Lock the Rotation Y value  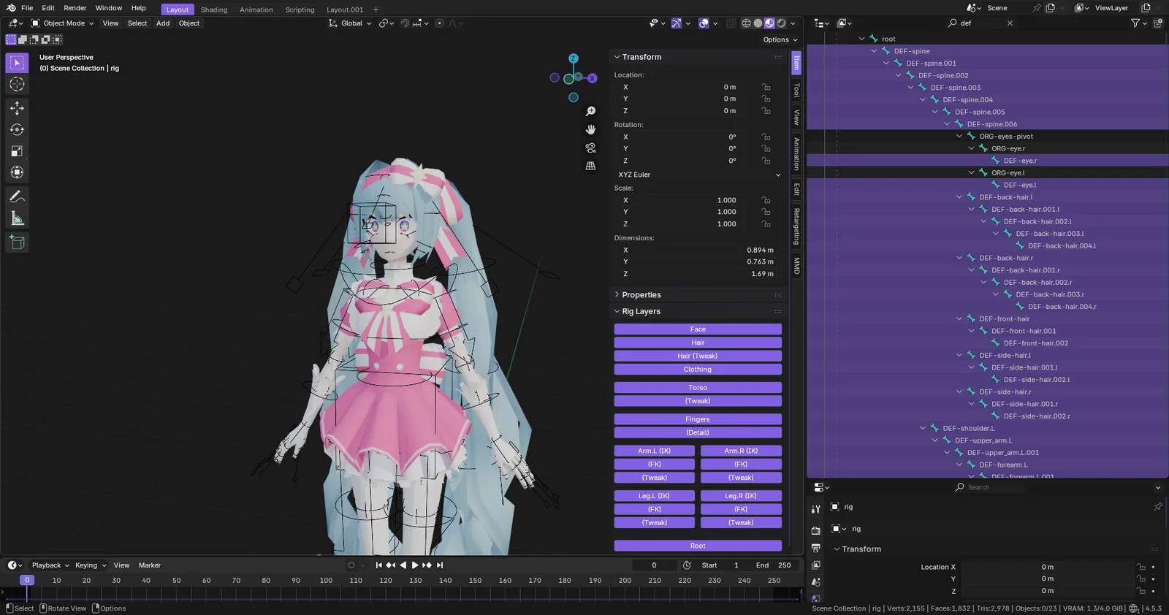[x=766, y=149]
